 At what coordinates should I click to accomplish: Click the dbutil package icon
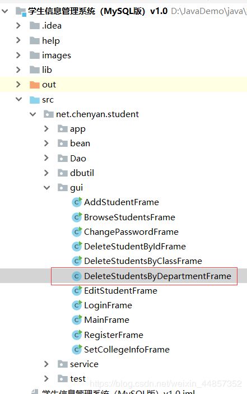pyautogui.click(x=63, y=173)
